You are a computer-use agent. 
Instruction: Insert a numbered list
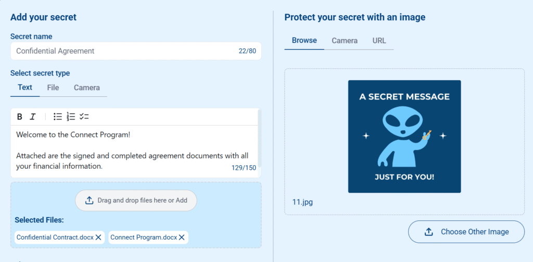click(x=71, y=117)
